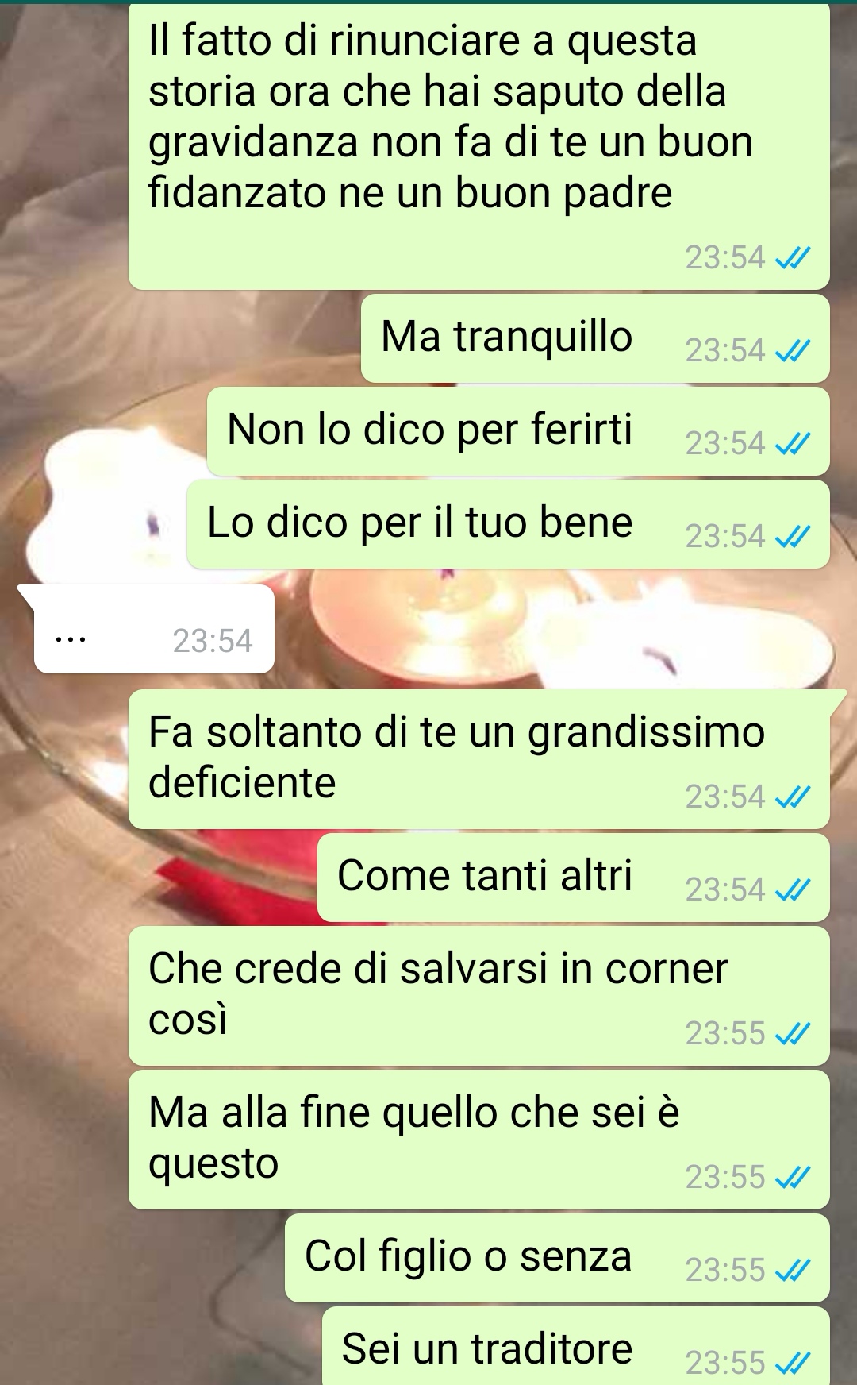Select the 'Sei un traditore' message bubble
Viewport: 857px width, 1385px height.
click(x=576, y=1346)
